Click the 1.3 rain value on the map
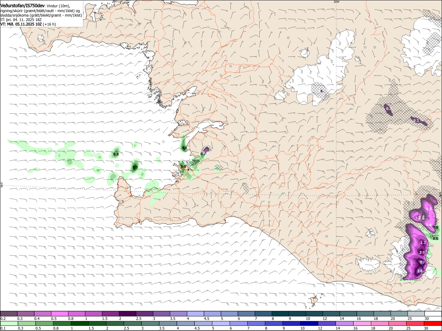 click(x=135, y=167)
